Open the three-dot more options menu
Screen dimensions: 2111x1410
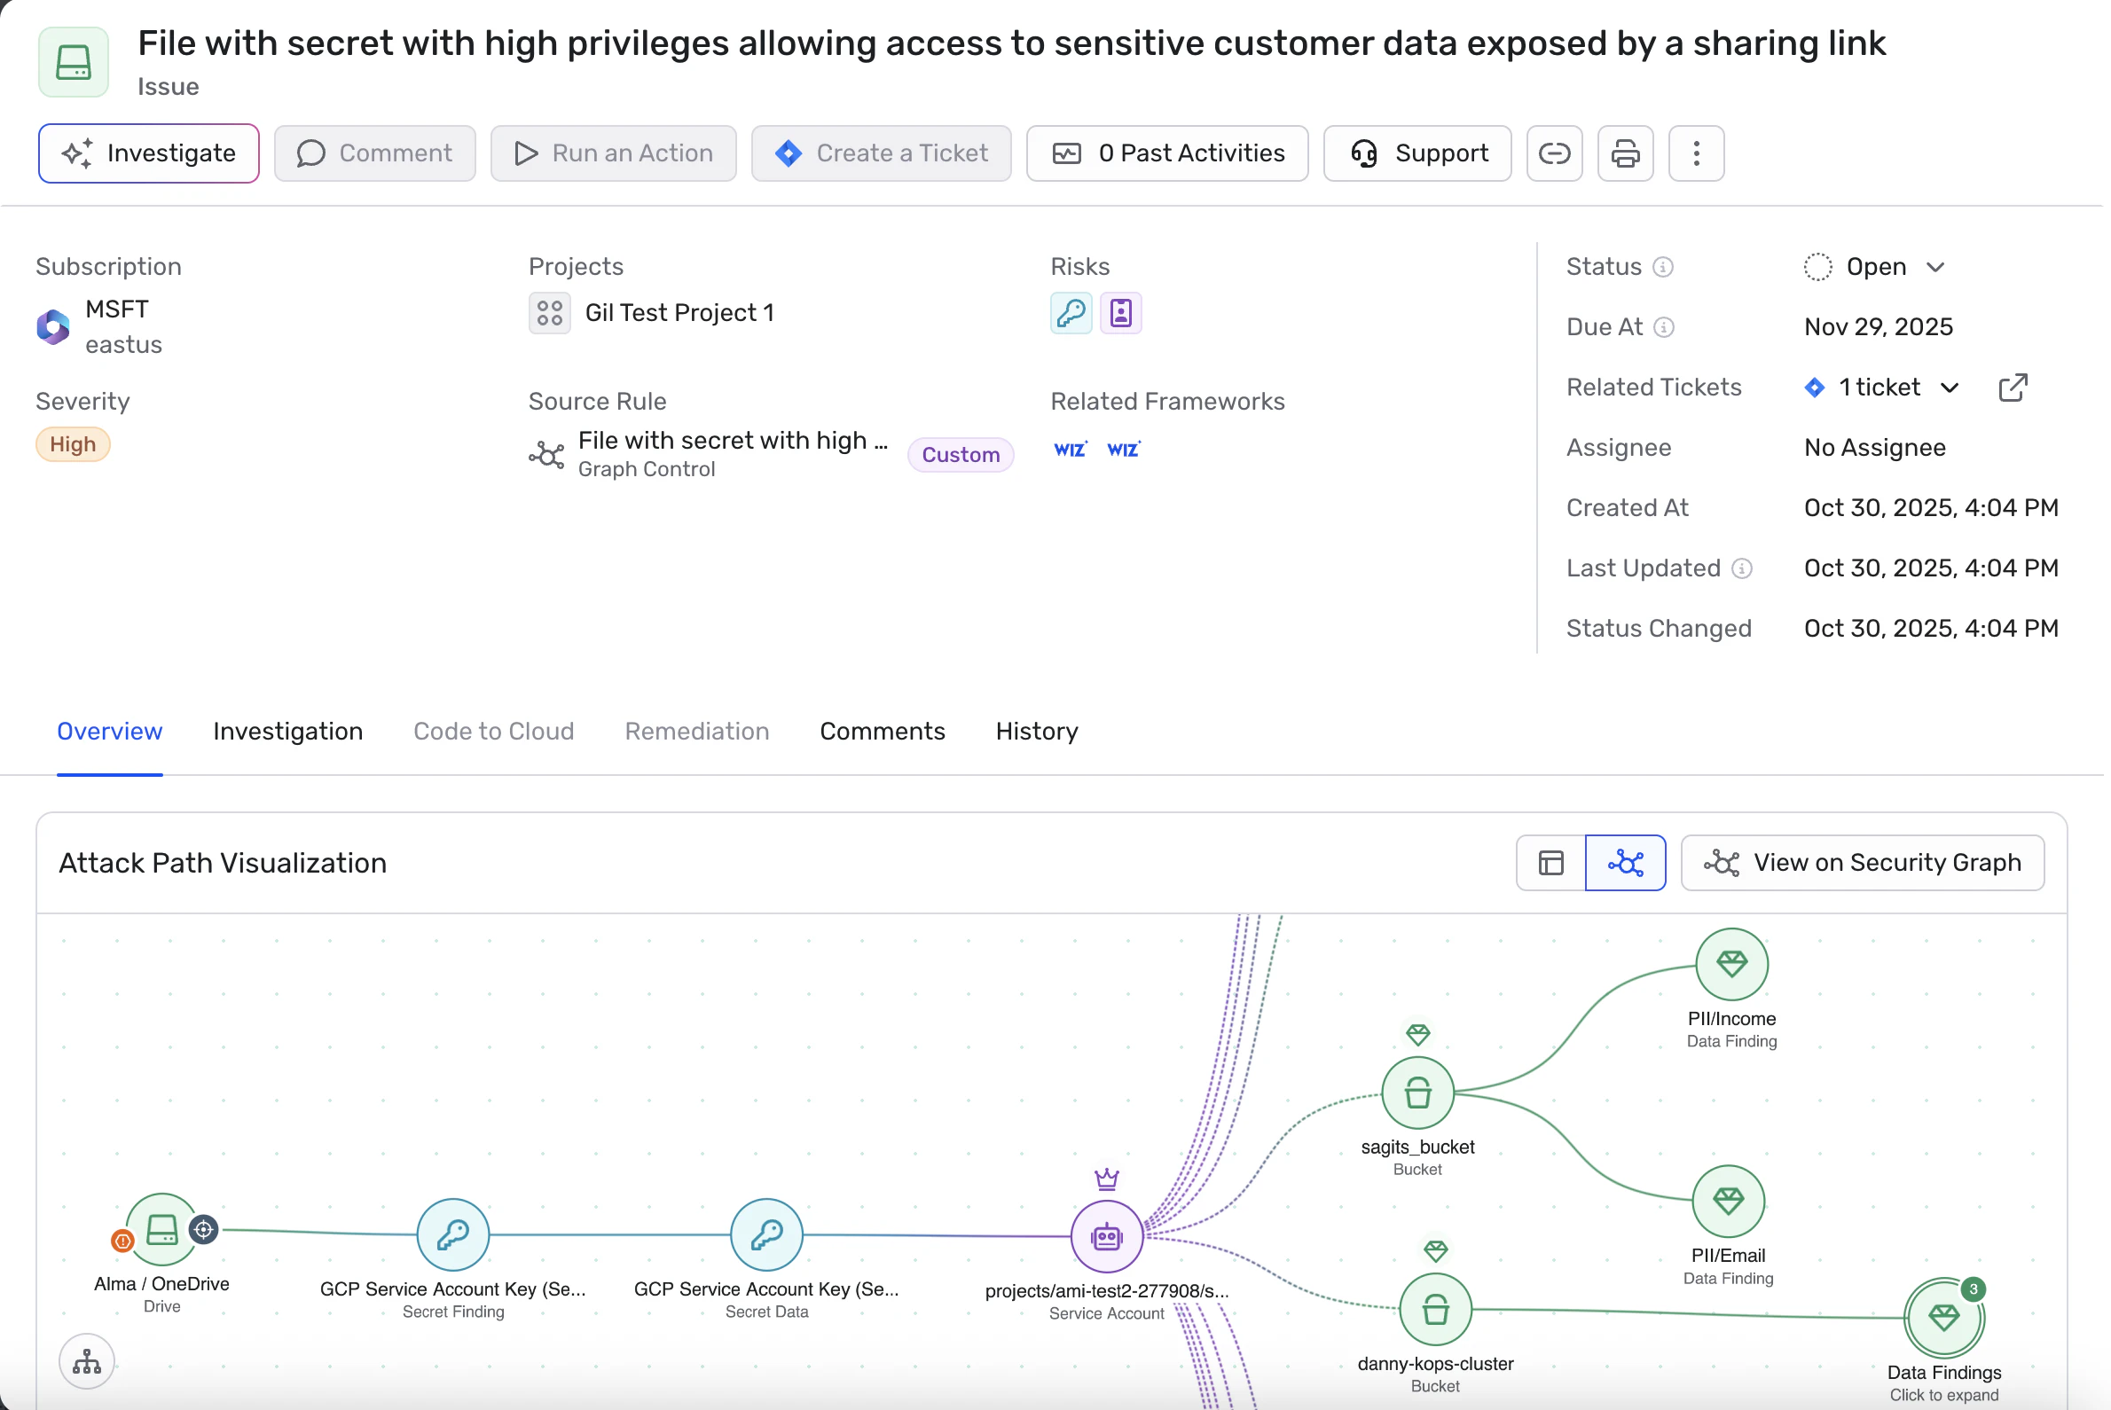1696,153
